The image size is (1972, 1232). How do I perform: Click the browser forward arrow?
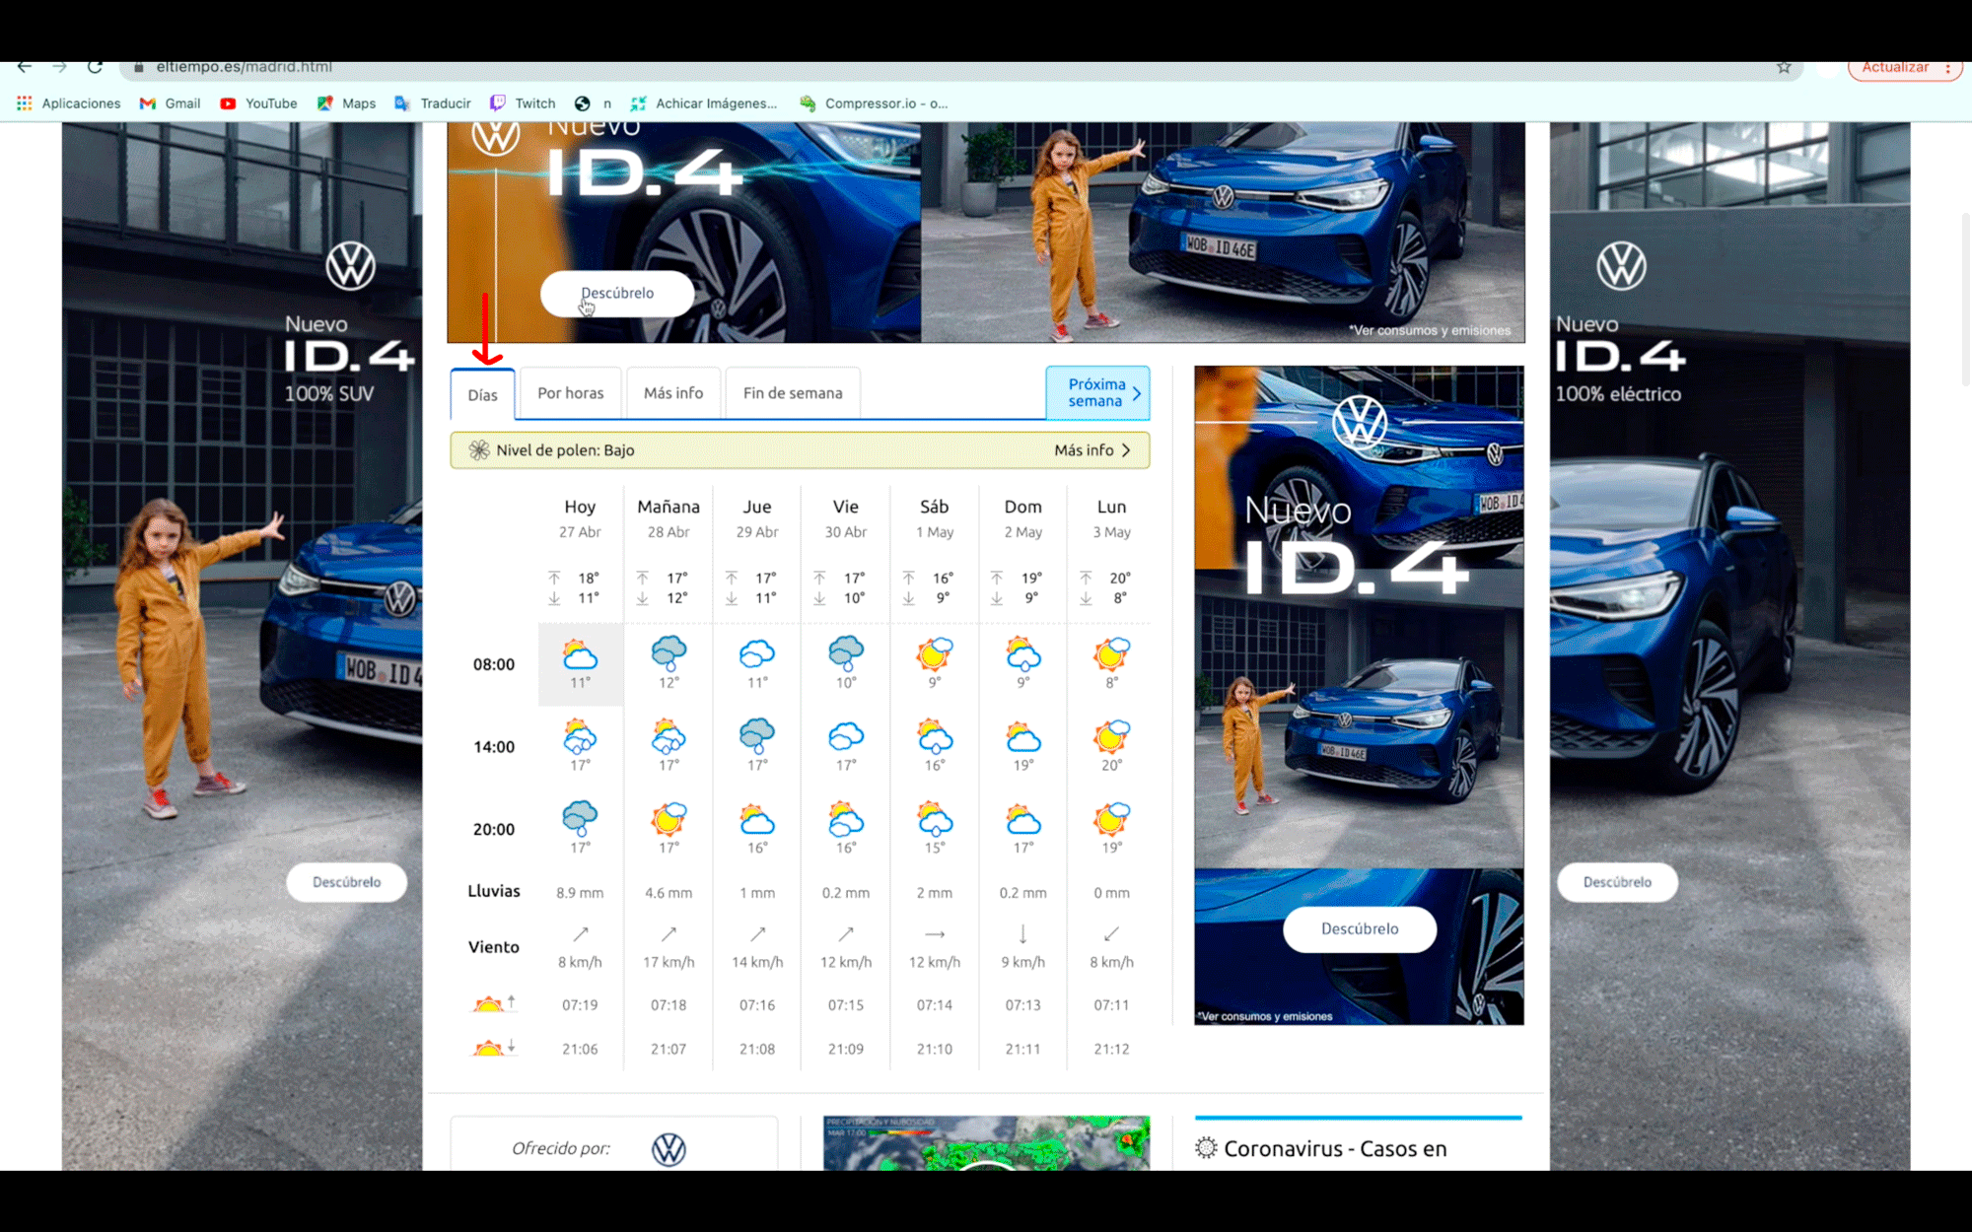pyautogui.click(x=59, y=67)
